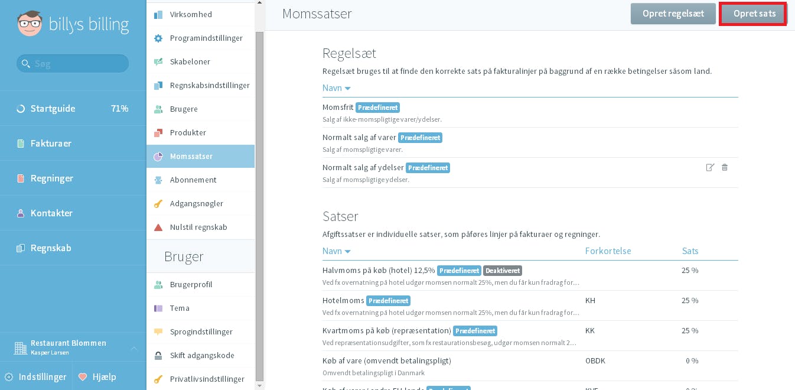Click the Kontakter person icon
Image resolution: width=795 pixels, height=390 pixels.
coord(21,213)
